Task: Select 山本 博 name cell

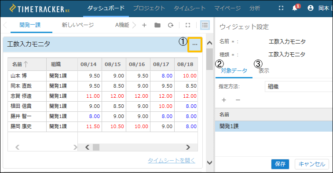Action: pos(27,76)
